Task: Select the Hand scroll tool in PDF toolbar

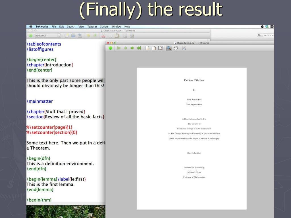Action: pos(176,48)
